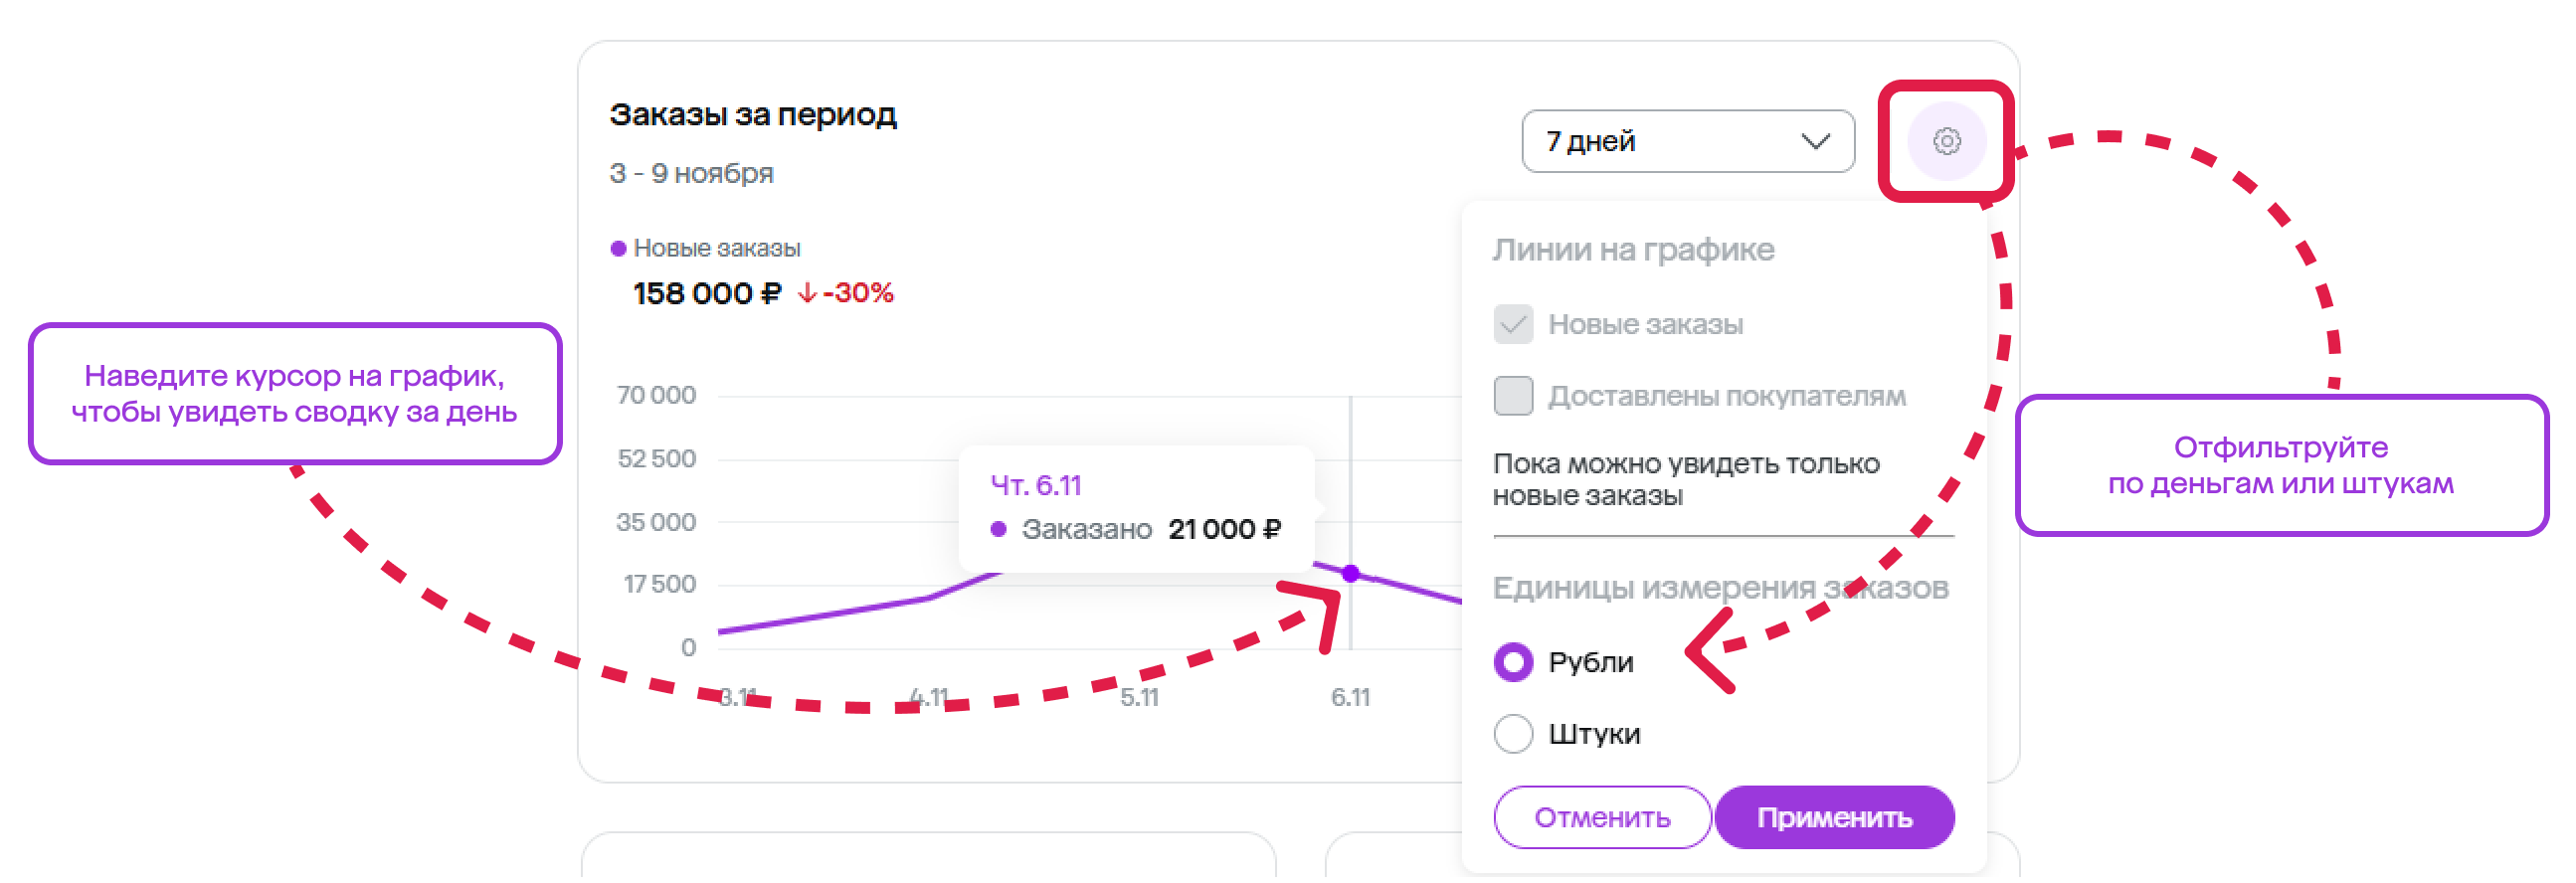The width and height of the screenshot is (2576, 883).
Task: Click the red down arrow beside -30%
Action: (x=806, y=293)
